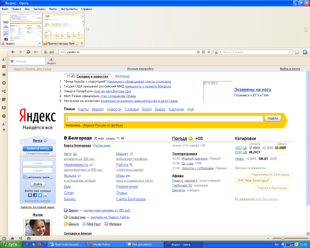Sign in with the Facebook icon

coord(35,195)
